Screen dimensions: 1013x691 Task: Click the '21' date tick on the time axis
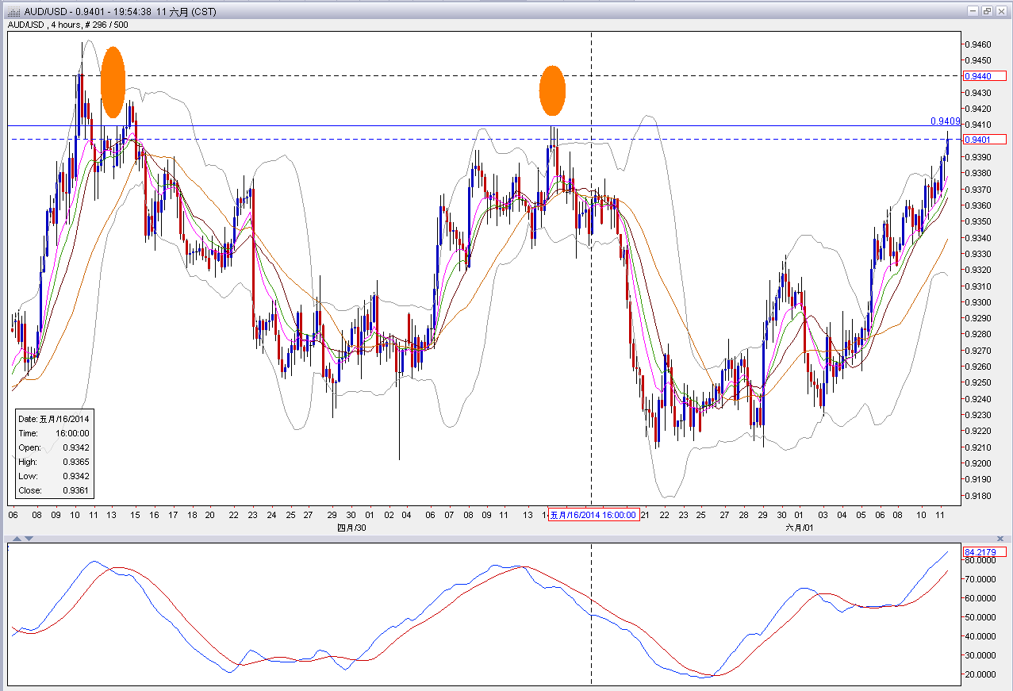[645, 515]
